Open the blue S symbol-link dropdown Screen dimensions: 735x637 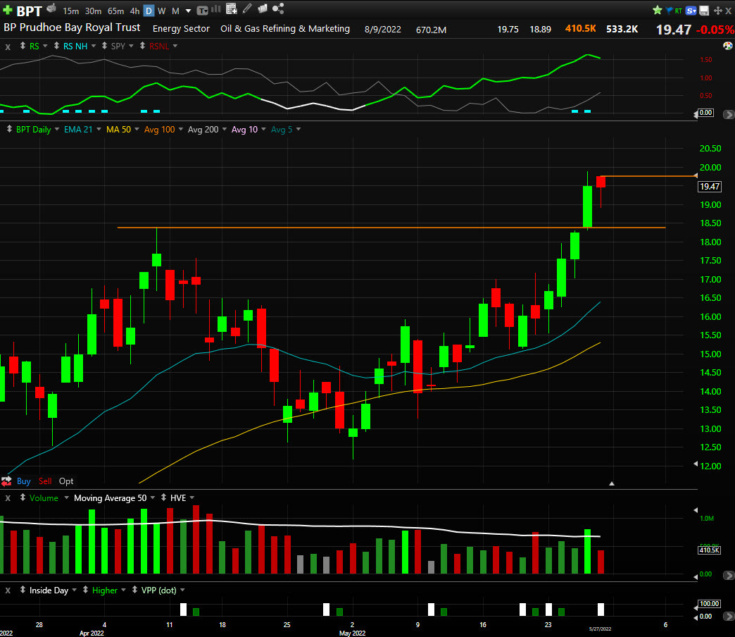click(691, 11)
